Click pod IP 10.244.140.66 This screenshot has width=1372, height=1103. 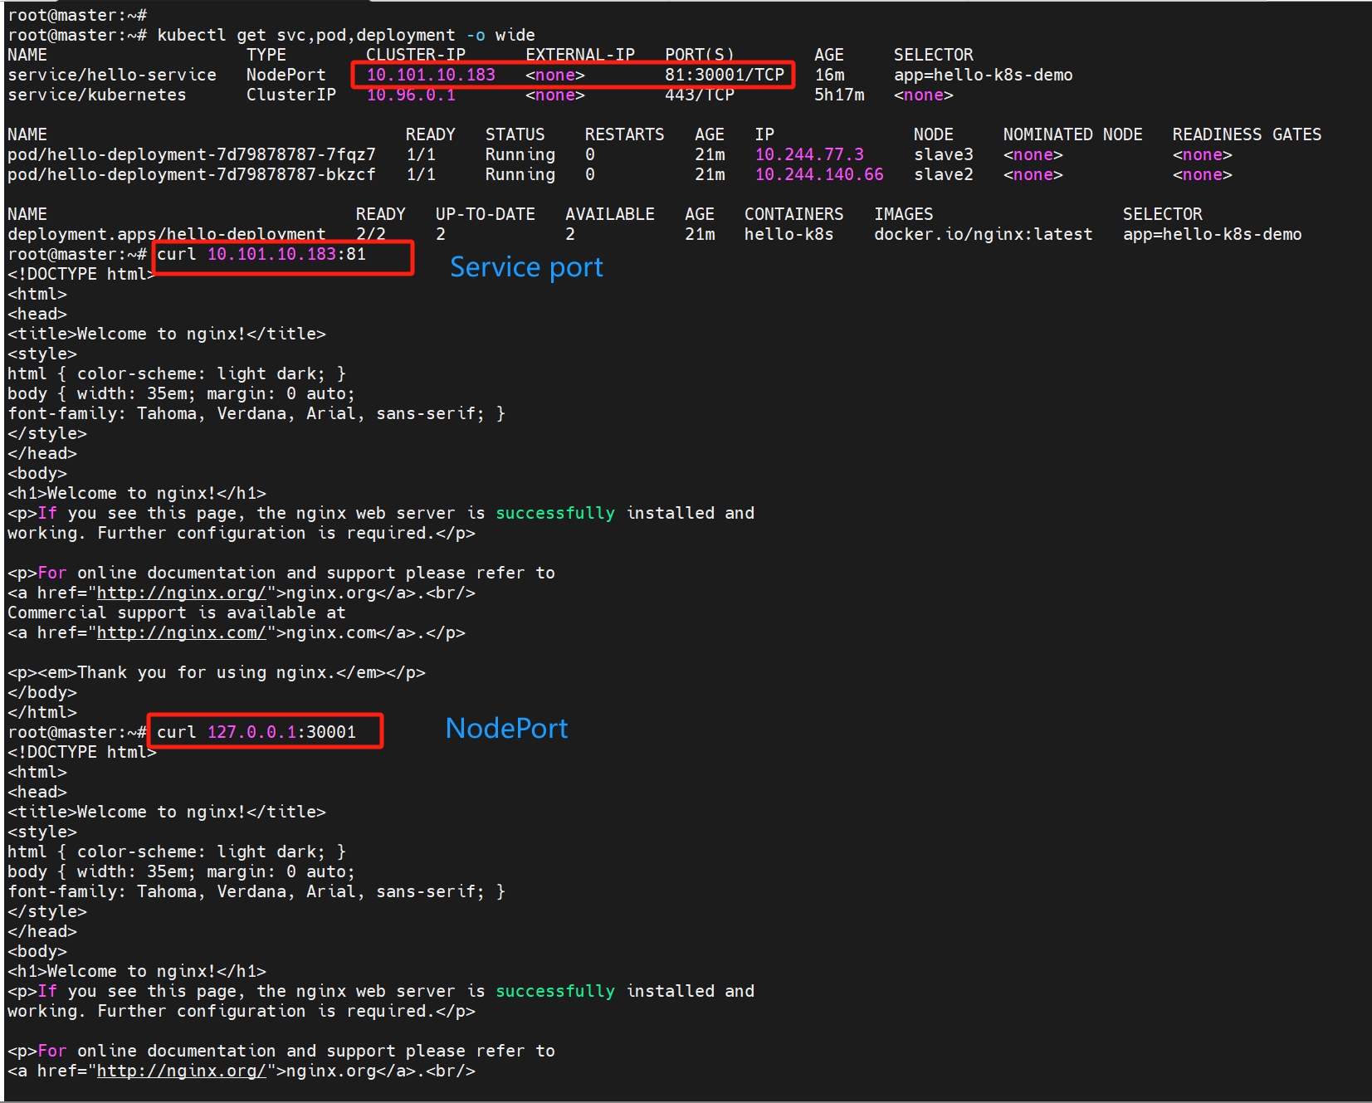pos(819,174)
